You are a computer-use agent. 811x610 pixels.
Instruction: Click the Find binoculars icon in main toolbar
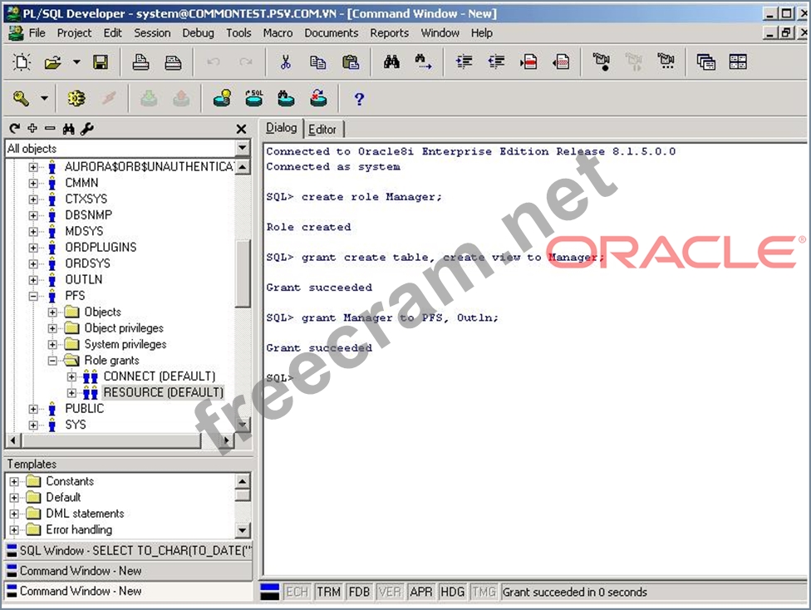(391, 62)
